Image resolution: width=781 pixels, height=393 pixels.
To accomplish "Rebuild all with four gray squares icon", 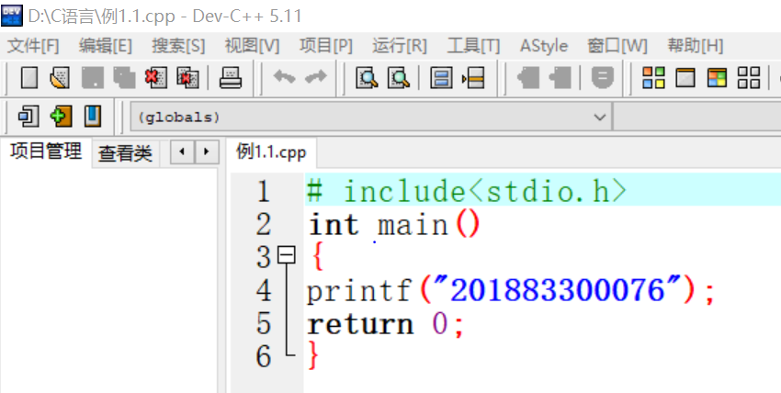I will coord(749,78).
